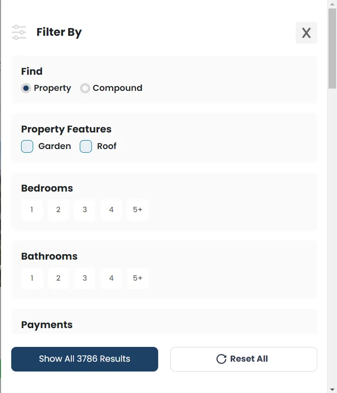The height and width of the screenshot is (393, 337).
Task: Choose 2 bedrooms option
Action: pyautogui.click(x=58, y=210)
